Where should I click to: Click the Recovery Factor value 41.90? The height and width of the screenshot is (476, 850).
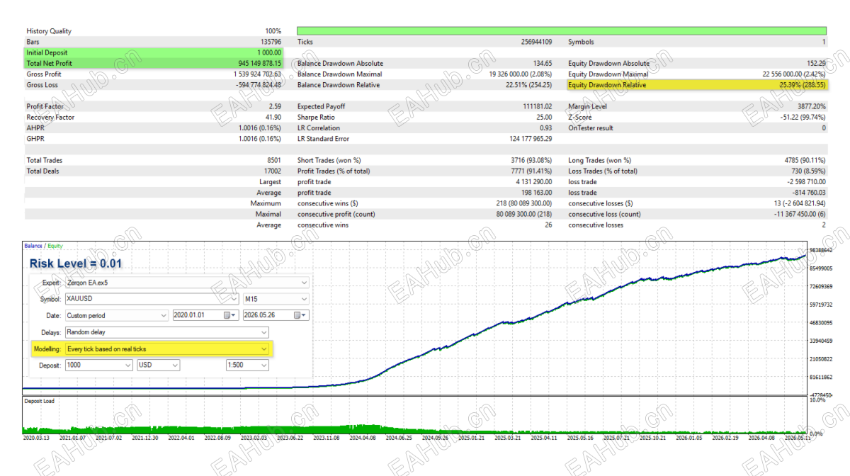pyautogui.click(x=273, y=117)
